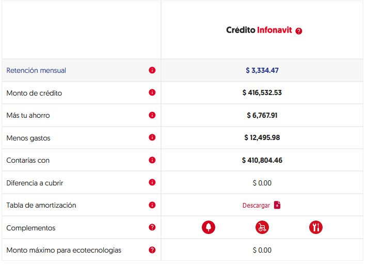Click the Descargar amortization table link

(256, 206)
